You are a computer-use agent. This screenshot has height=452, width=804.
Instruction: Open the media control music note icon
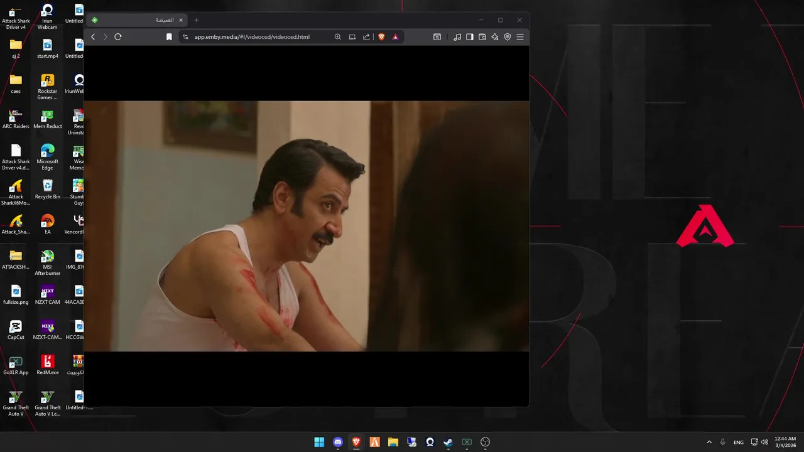click(x=457, y=37)
